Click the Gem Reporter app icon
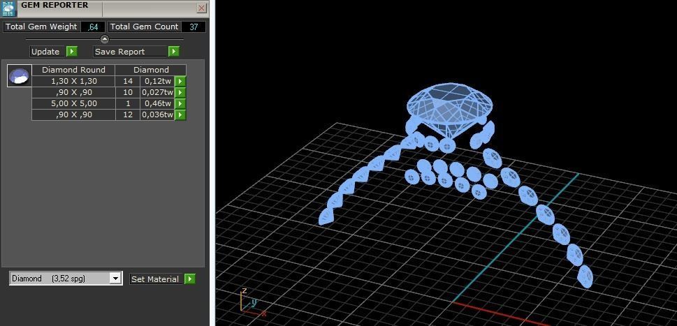 [x=8, y=8]
